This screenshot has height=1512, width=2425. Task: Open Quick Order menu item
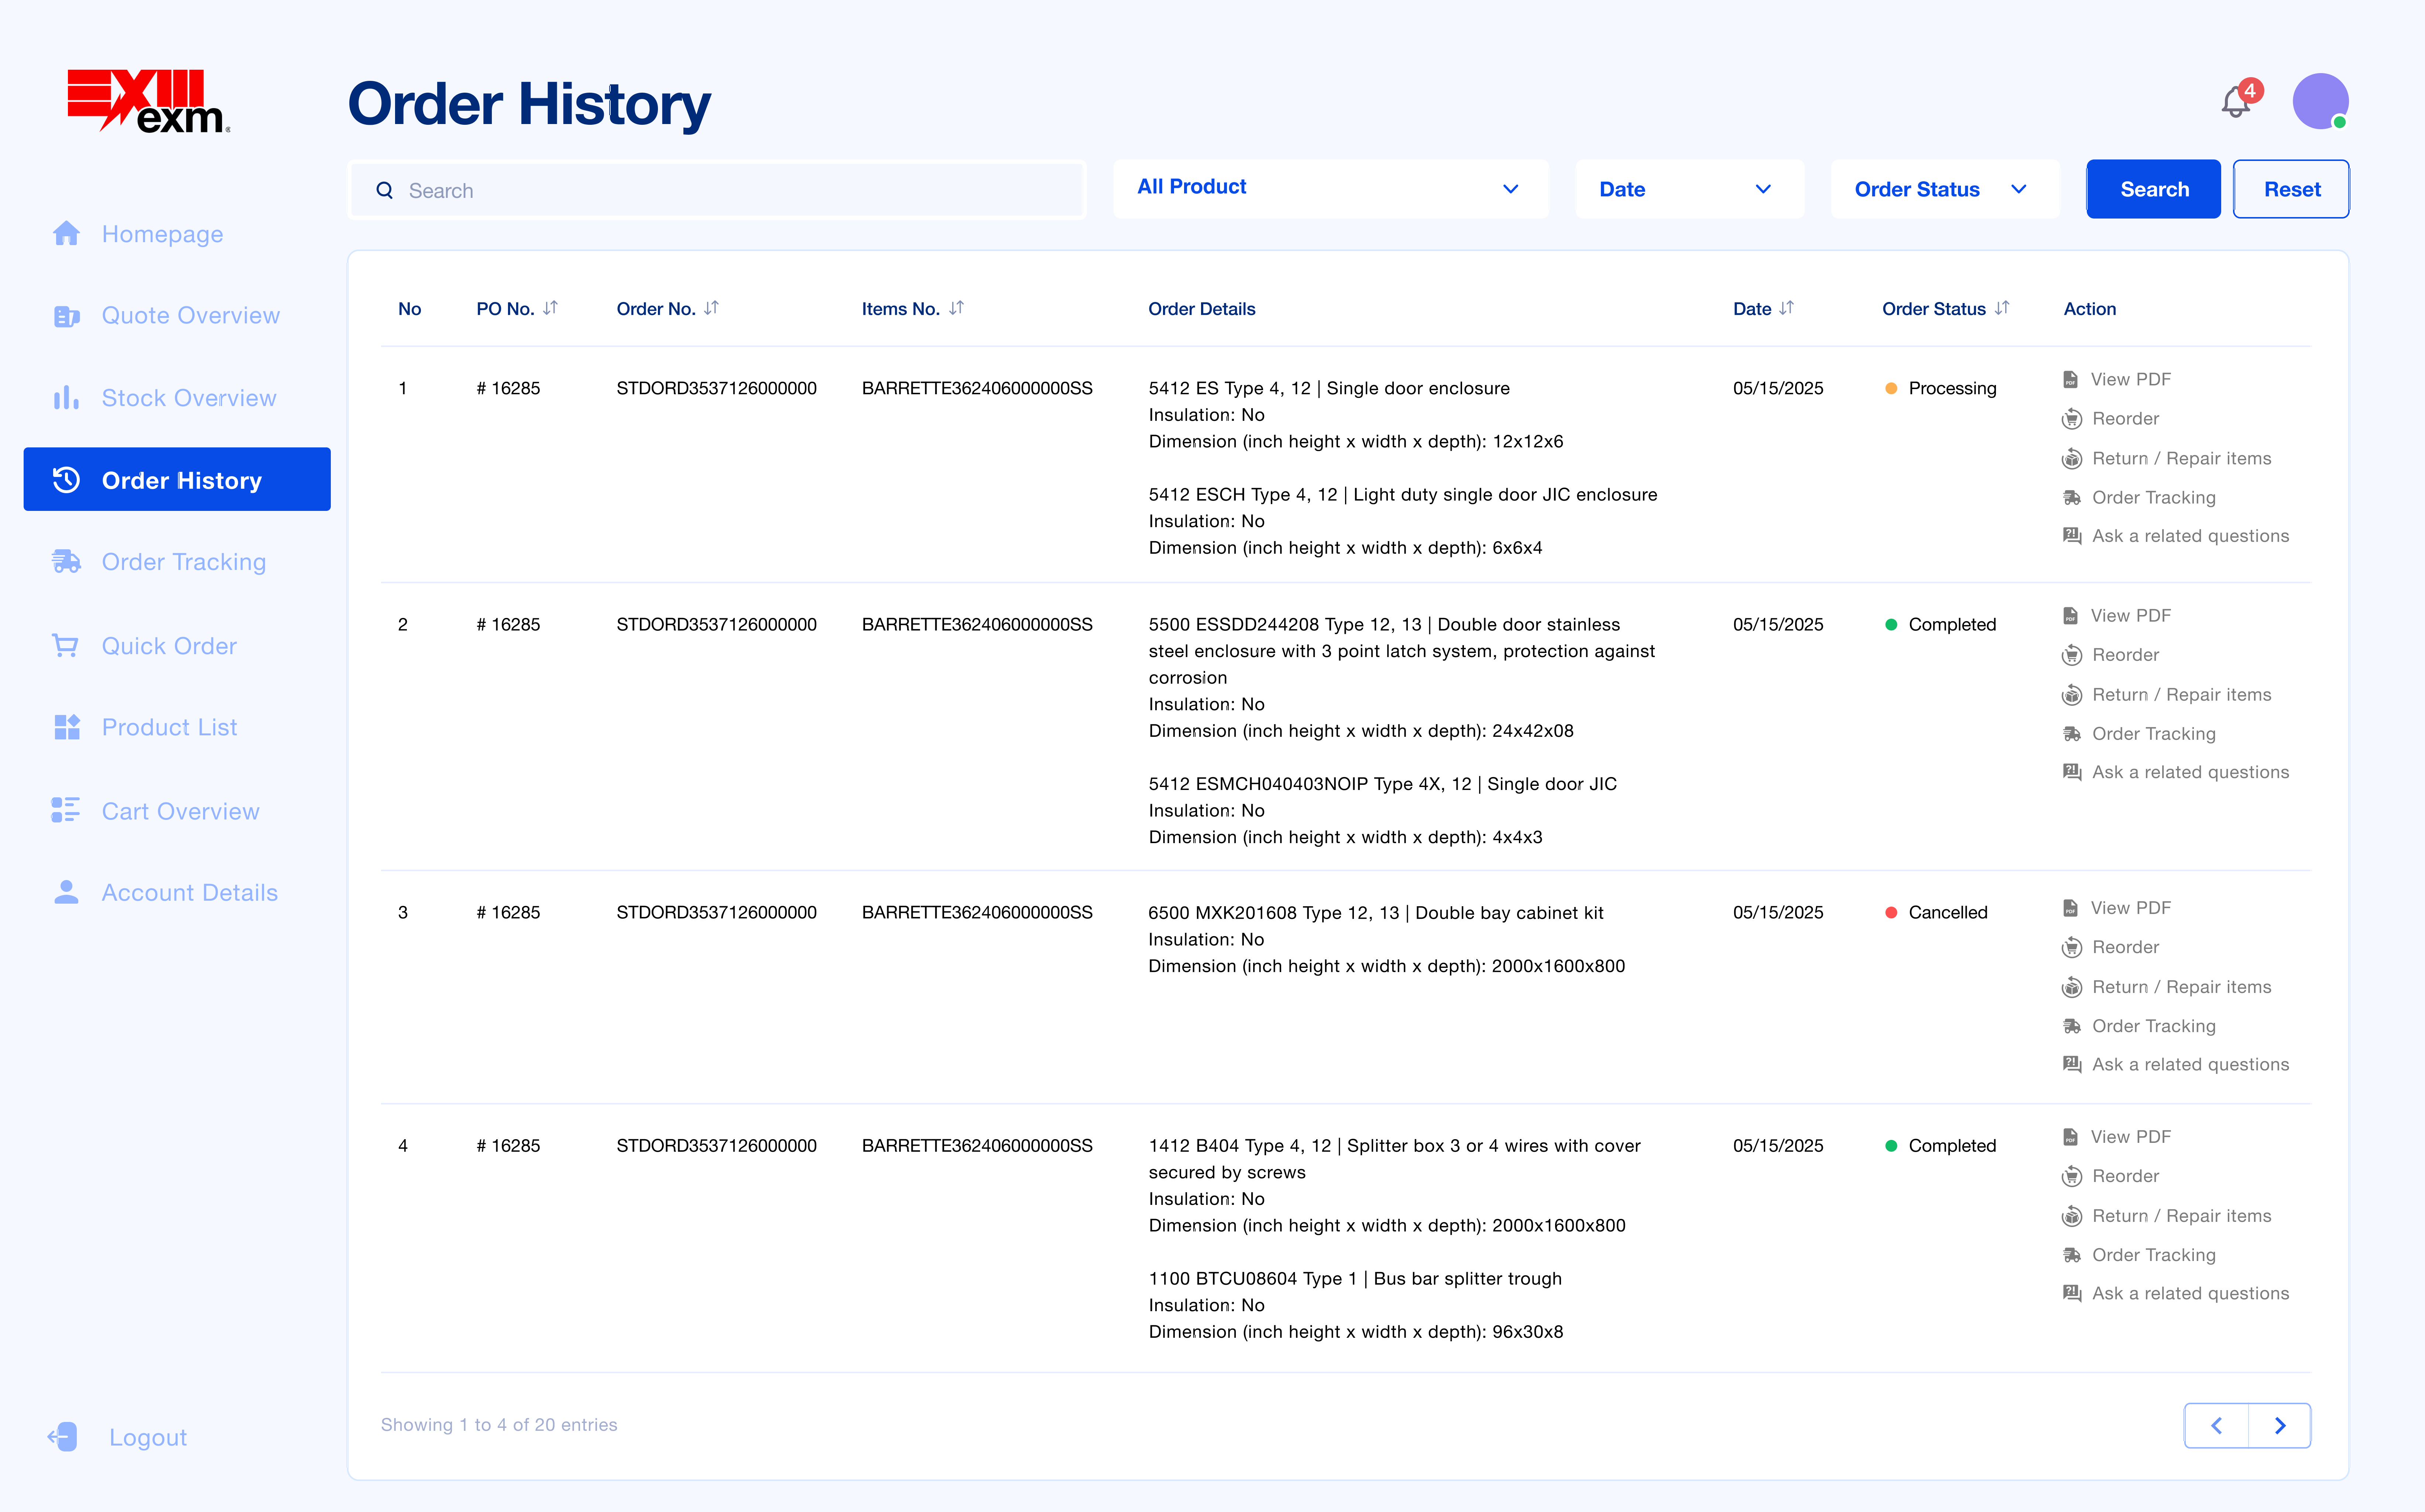(169, 646)
